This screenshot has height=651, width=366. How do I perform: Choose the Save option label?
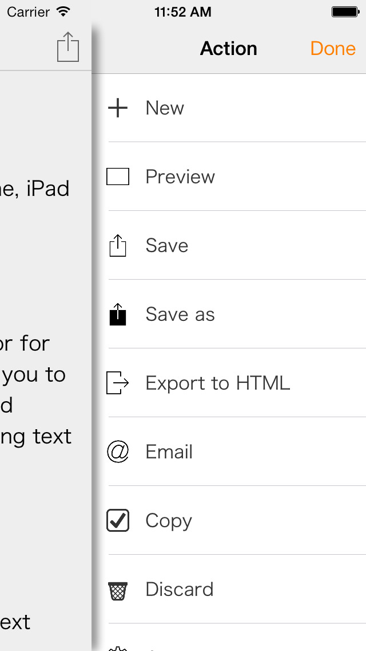[x=167, y=245]
